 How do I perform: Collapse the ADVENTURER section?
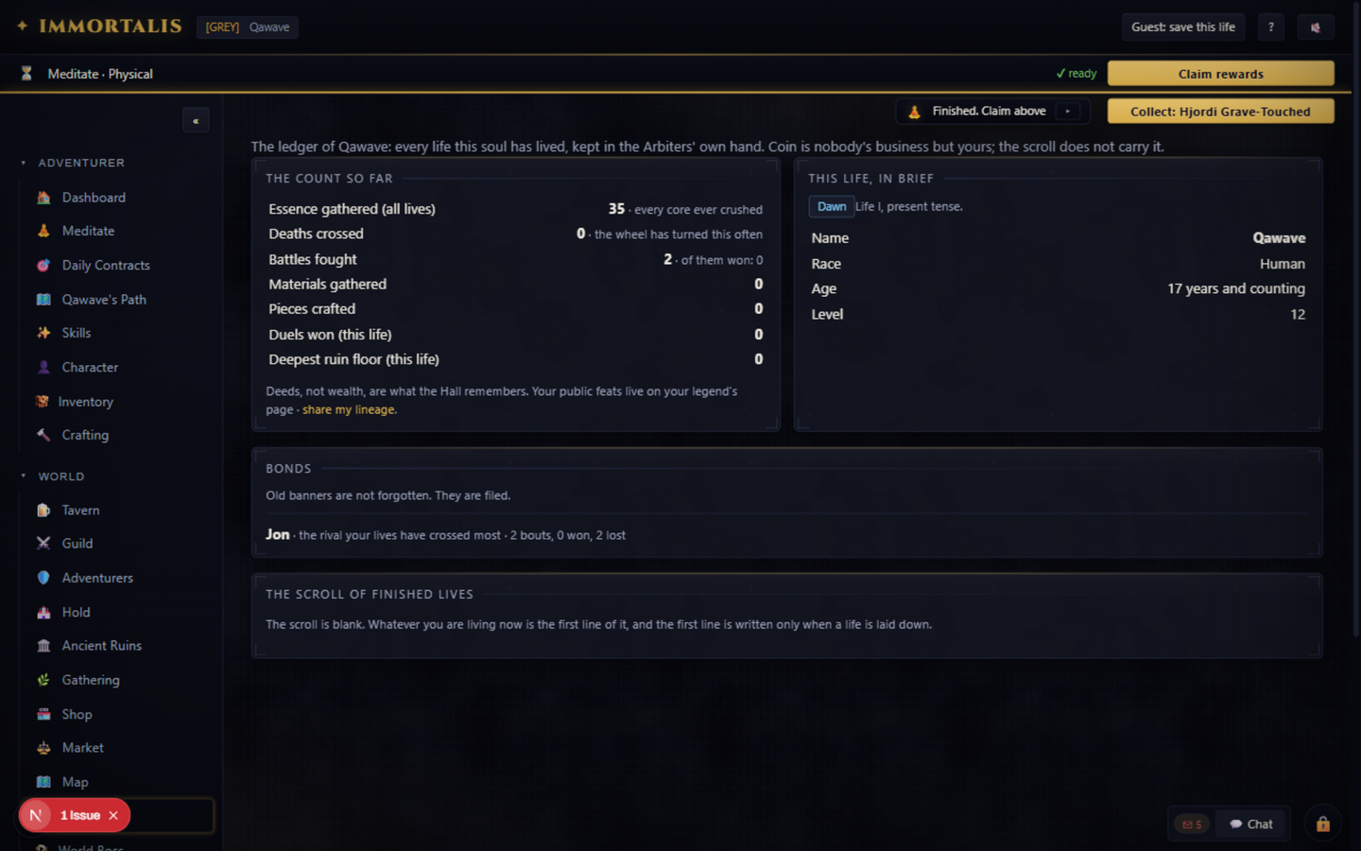(24, 163)
